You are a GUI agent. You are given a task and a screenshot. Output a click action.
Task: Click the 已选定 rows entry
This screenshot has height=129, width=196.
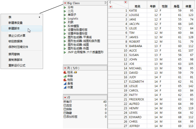pos(85,105)
